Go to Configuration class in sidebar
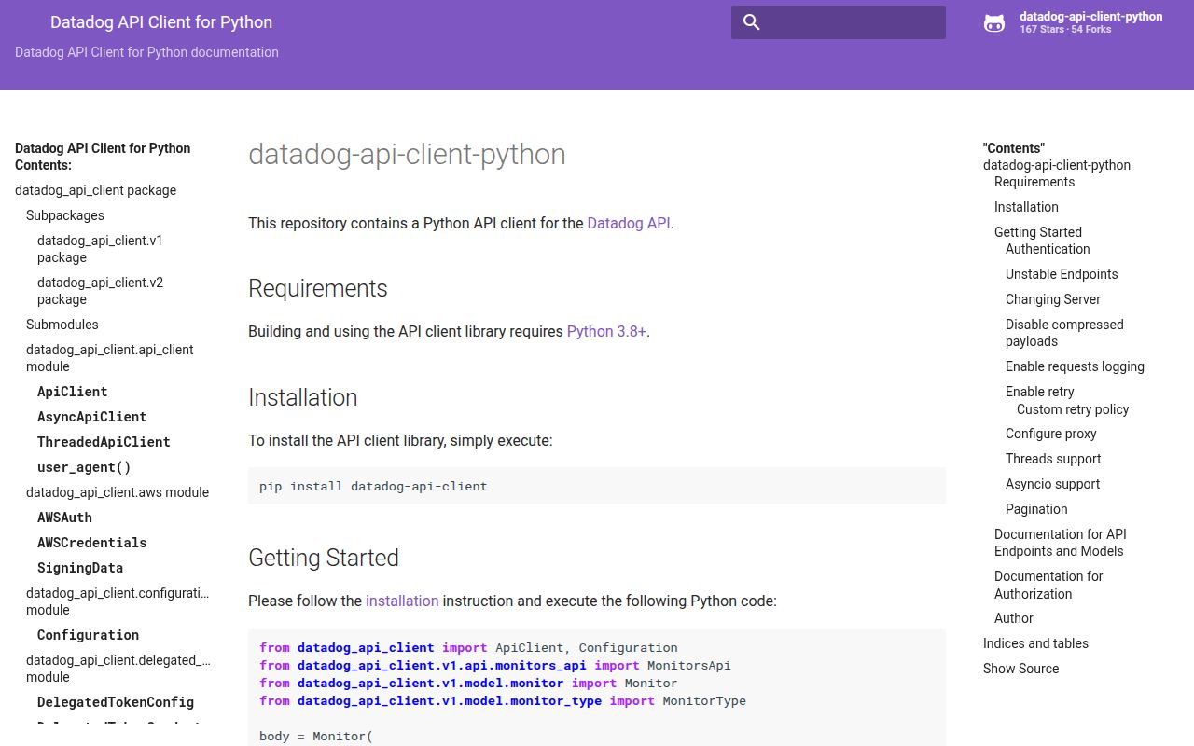 [x=88, y=635]
